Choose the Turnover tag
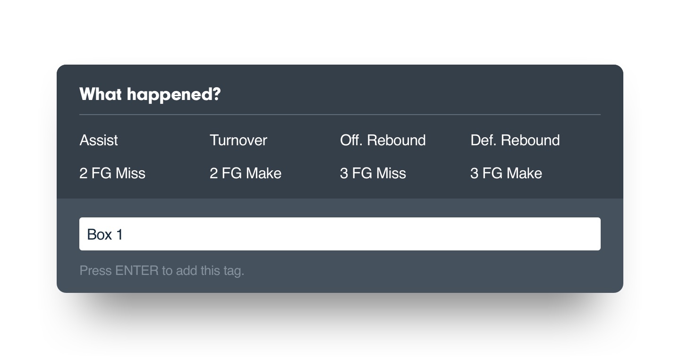The width and height of the screenshot is (680, 357). (238, 140)
